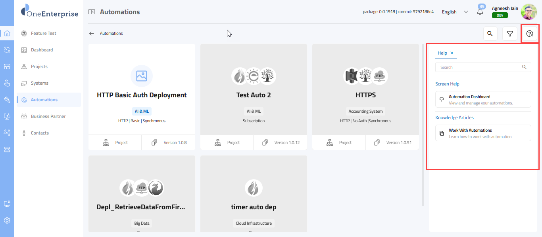Close the Help tab
This screenshot has height=237, width=542.
[452, 53]
